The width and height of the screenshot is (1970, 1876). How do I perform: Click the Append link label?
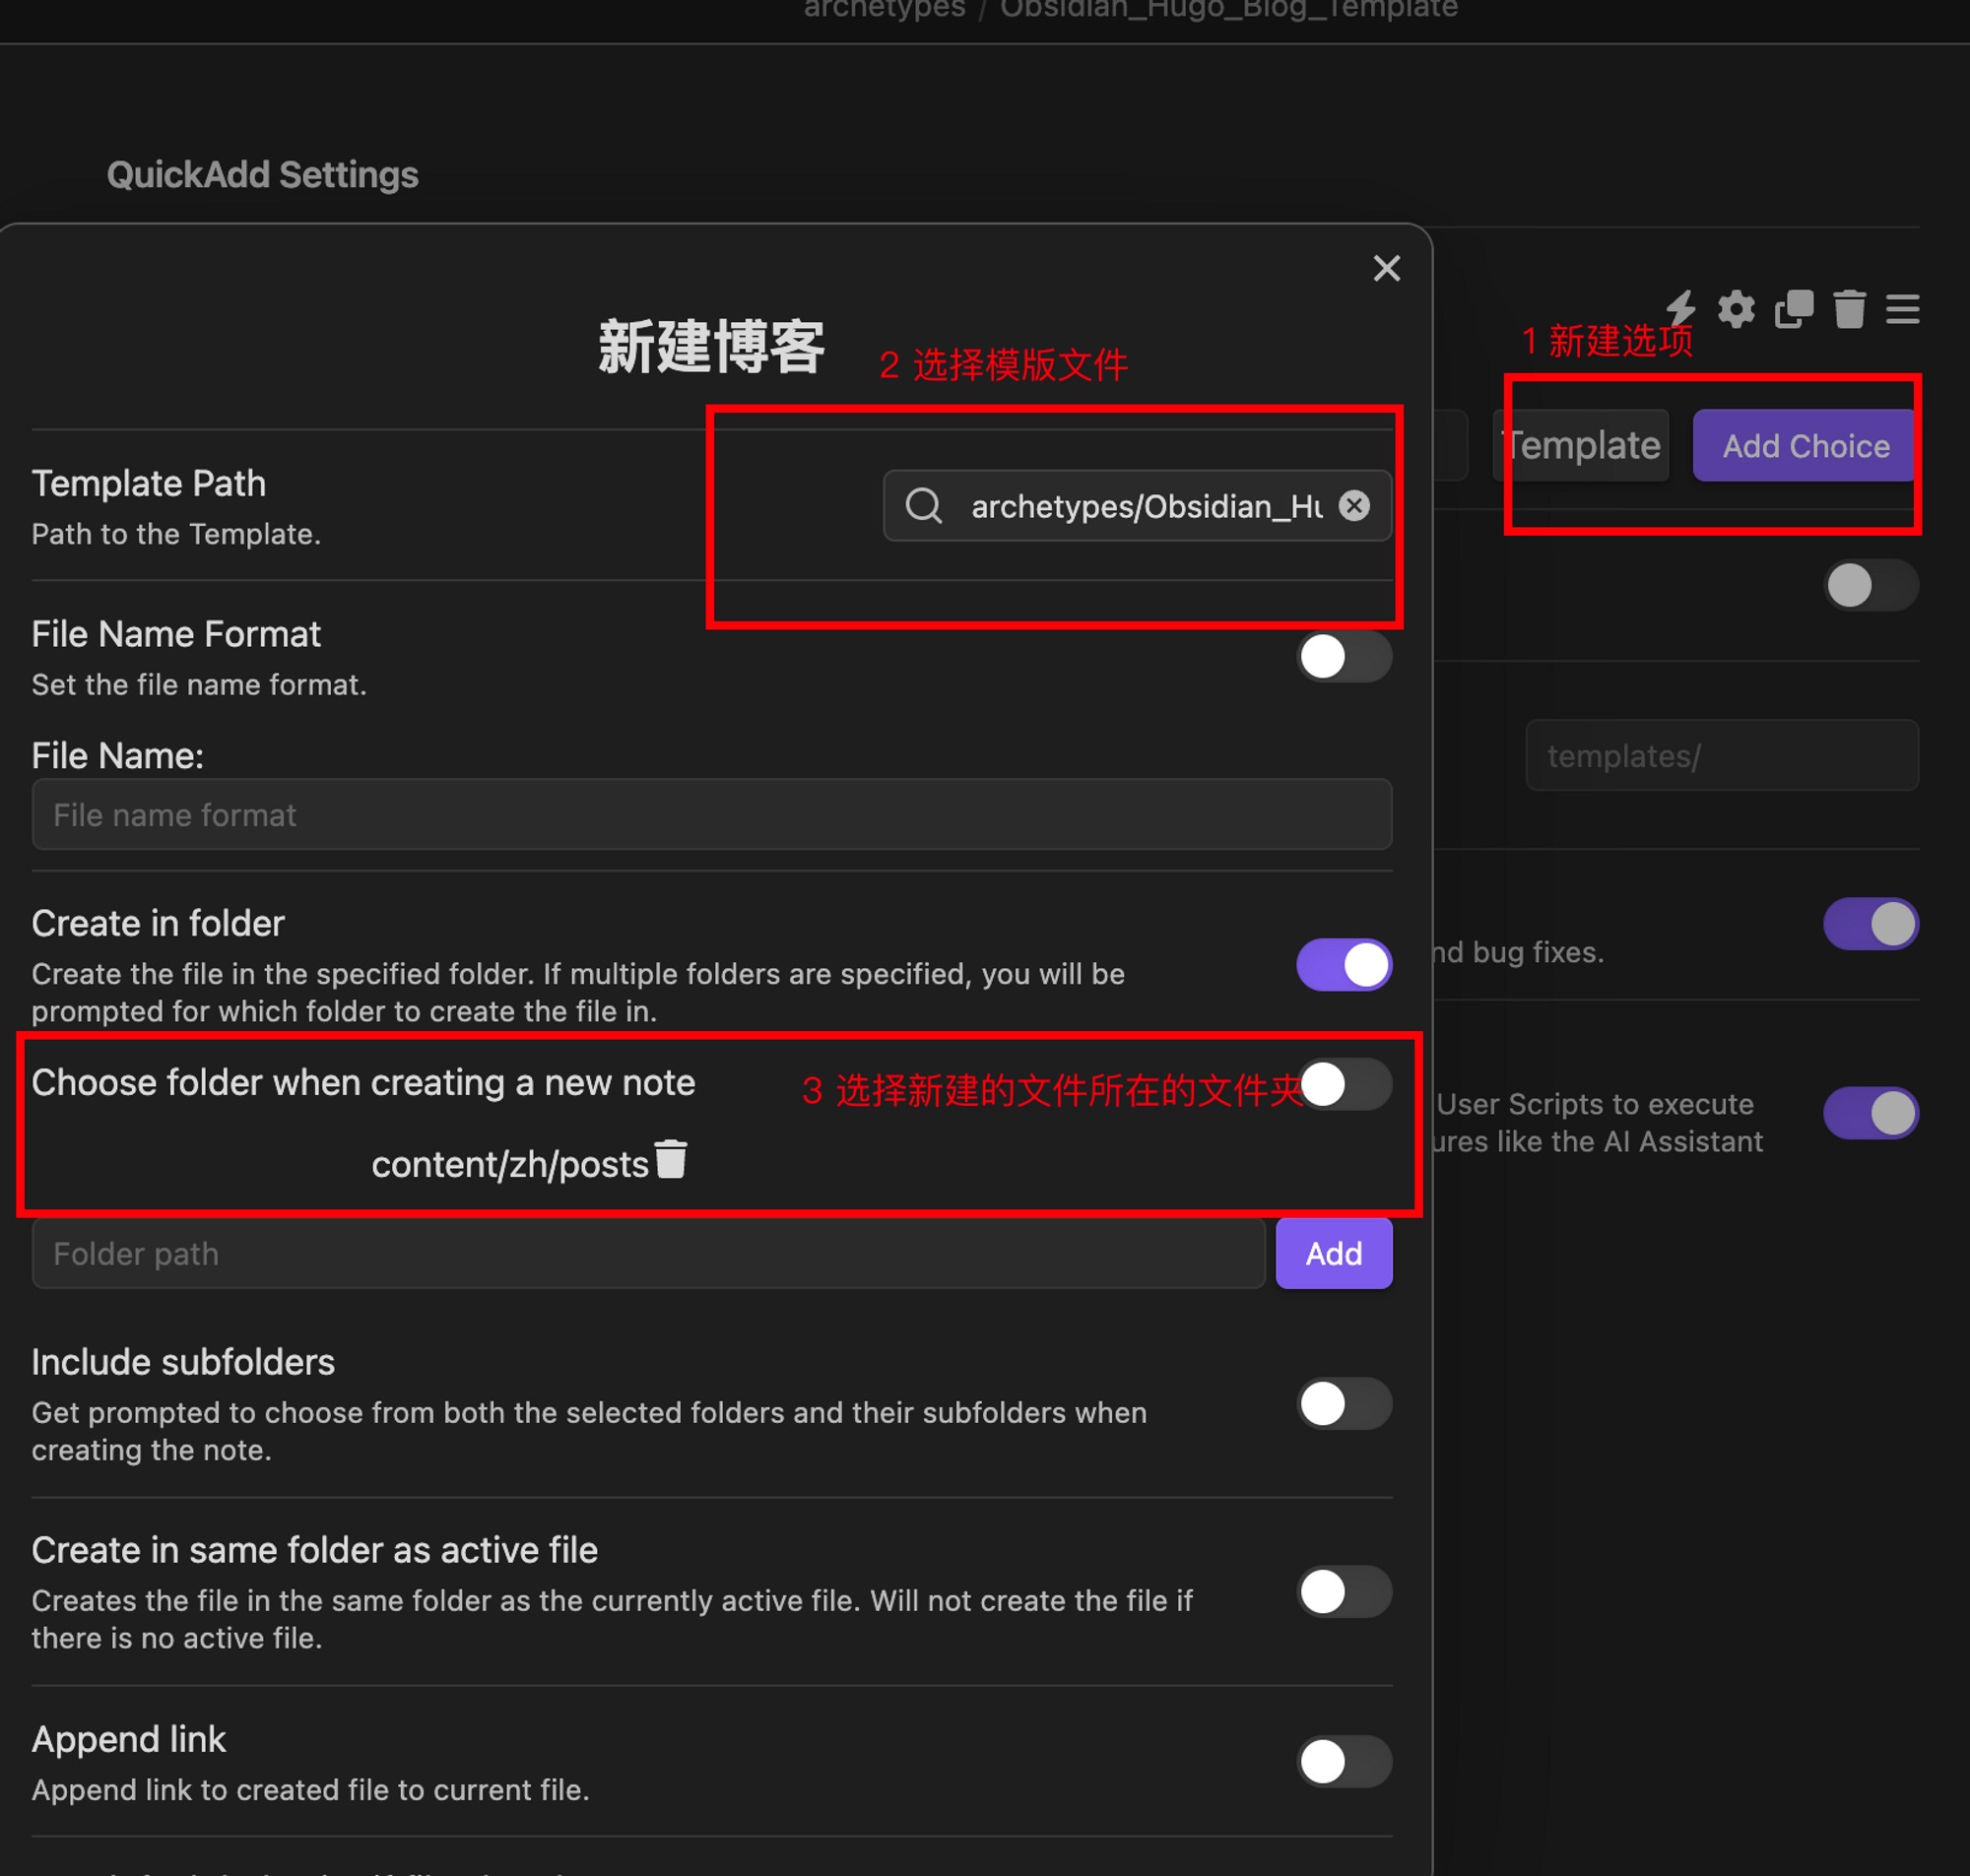[x=129, y=1740]
